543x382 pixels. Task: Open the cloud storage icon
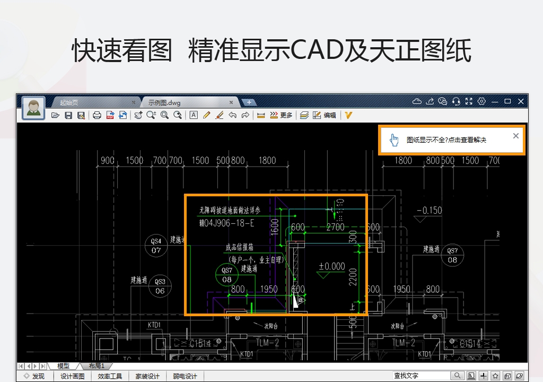pyautogui.click(x=418, y=101)
